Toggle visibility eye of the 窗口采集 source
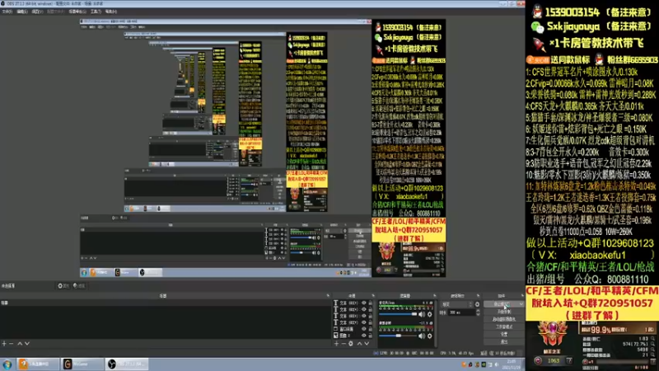659x371 pixels. click(x=364, y=329)
